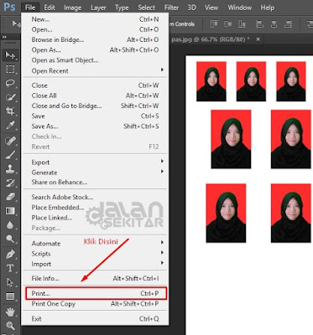Open the Layer menu
313x335 pixels.
98,8
